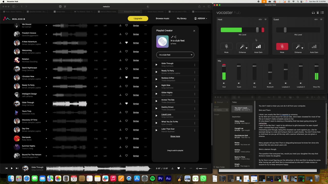The height and width of the screenshot is (184, 328).
Task: Toggle volume speaker icon in player bar
Action: 197,168
